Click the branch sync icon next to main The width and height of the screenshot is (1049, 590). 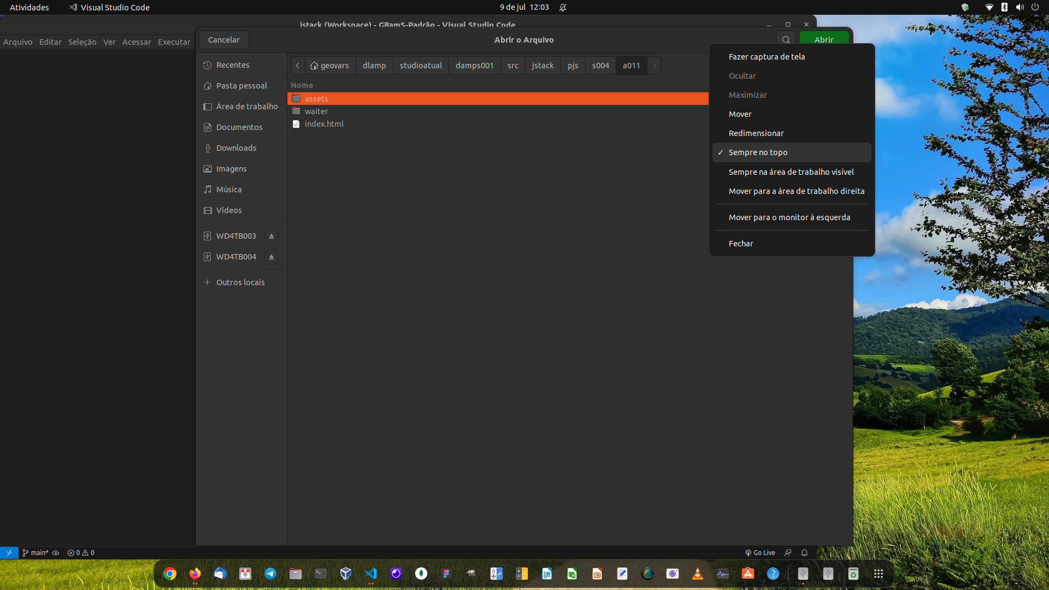(x=55, y=552)
